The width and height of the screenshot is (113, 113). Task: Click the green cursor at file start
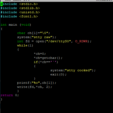click(2, 4)
